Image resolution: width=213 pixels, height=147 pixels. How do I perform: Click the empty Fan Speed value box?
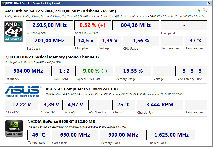click(x=184, y=25)
